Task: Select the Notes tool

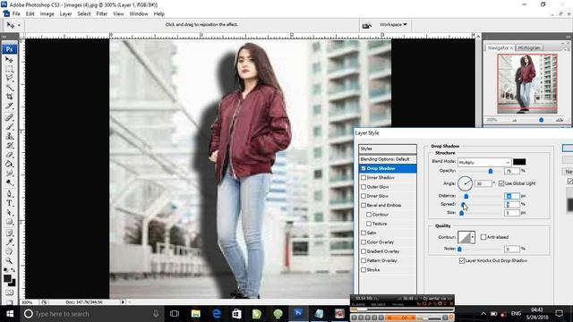Action: [x=9, y=233]
